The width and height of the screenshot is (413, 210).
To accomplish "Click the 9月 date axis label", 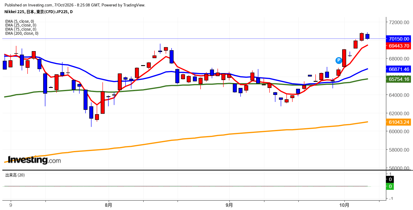I will coord(229,205).
